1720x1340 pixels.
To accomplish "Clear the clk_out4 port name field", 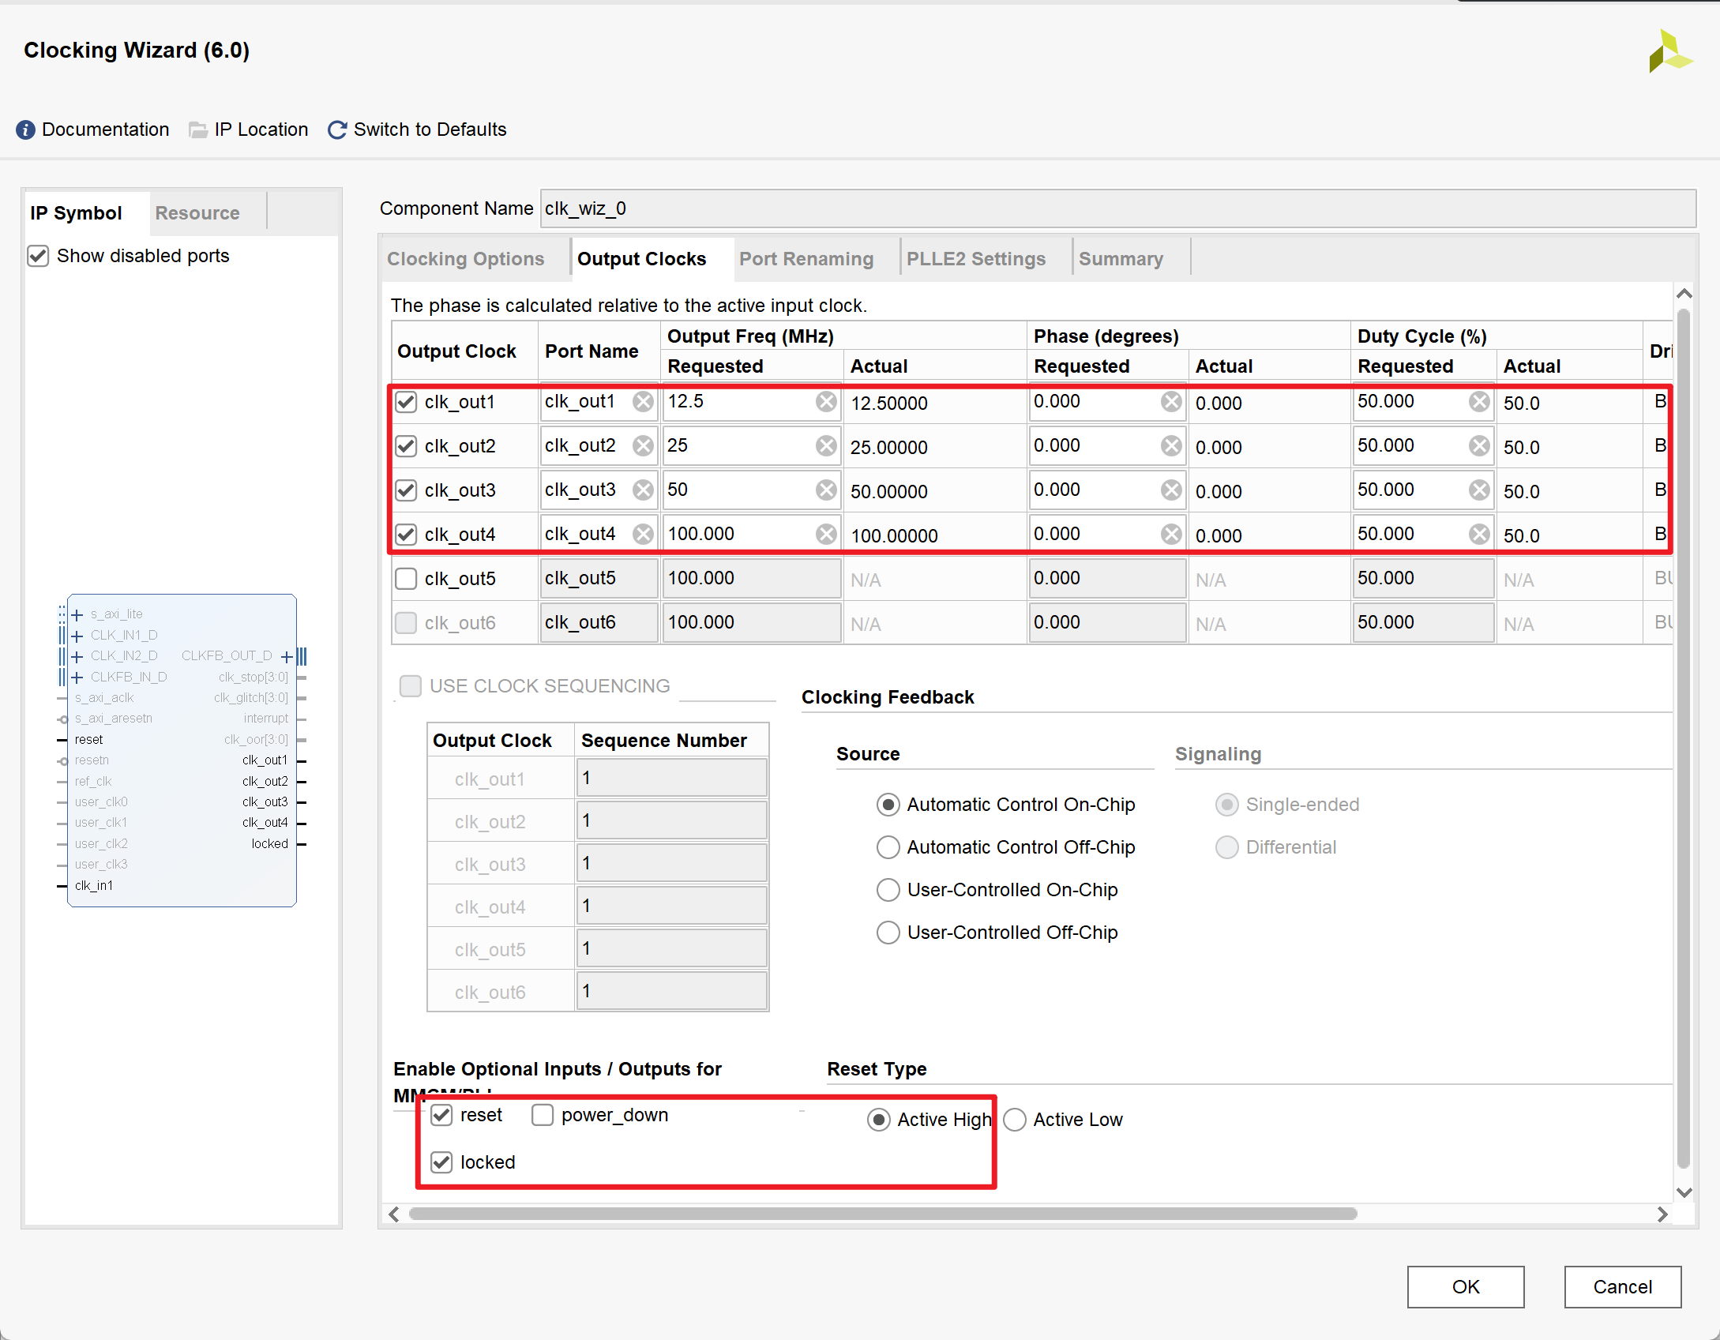I will click(x=644, y=535).
